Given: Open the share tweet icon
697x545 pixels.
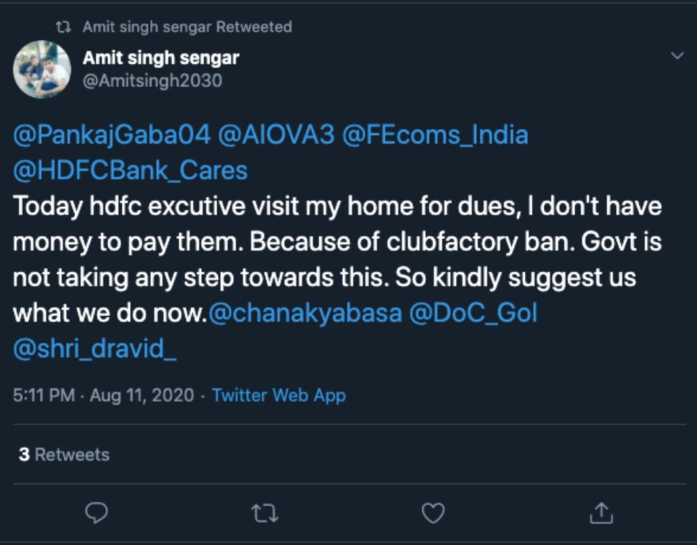Looking at the screenshot, I should 601,512.
